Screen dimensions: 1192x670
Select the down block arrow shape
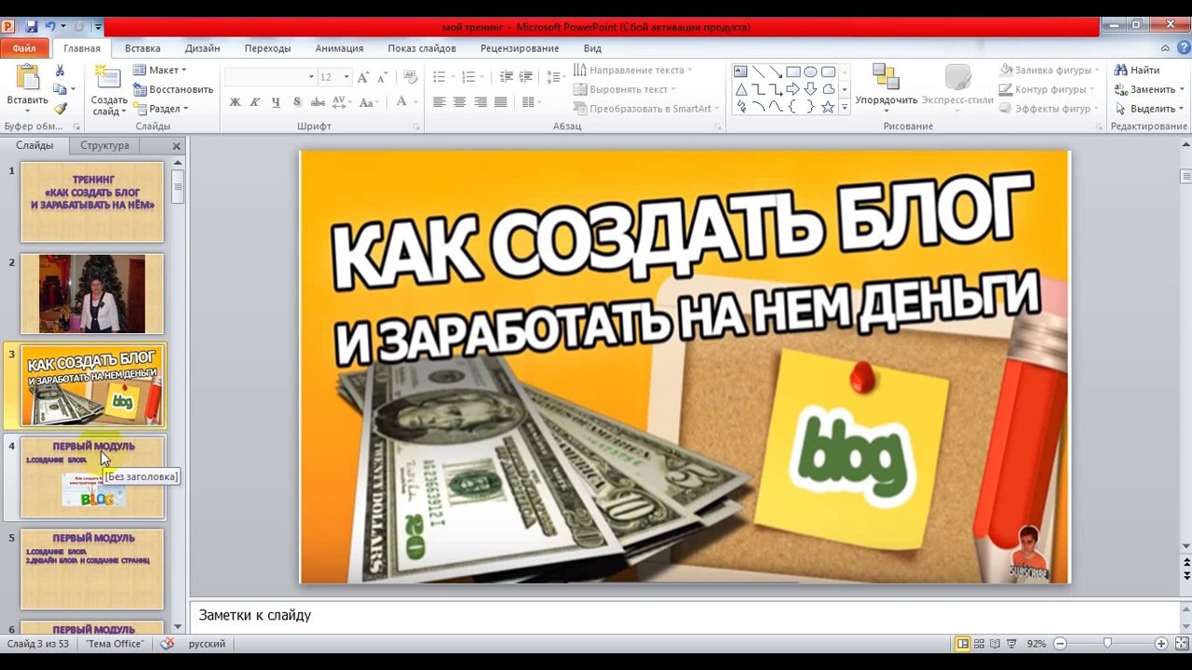pyautogui.click(x=810, y=89)
